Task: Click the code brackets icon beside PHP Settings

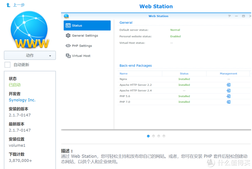Action: pyautogui.click(x=68, y=46)
